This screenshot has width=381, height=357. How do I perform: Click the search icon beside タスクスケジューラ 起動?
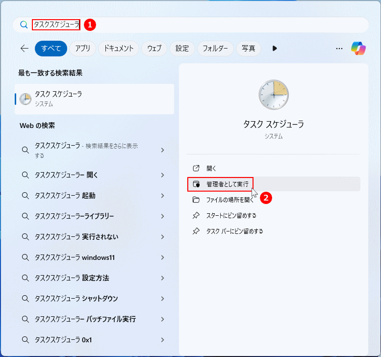25,195
